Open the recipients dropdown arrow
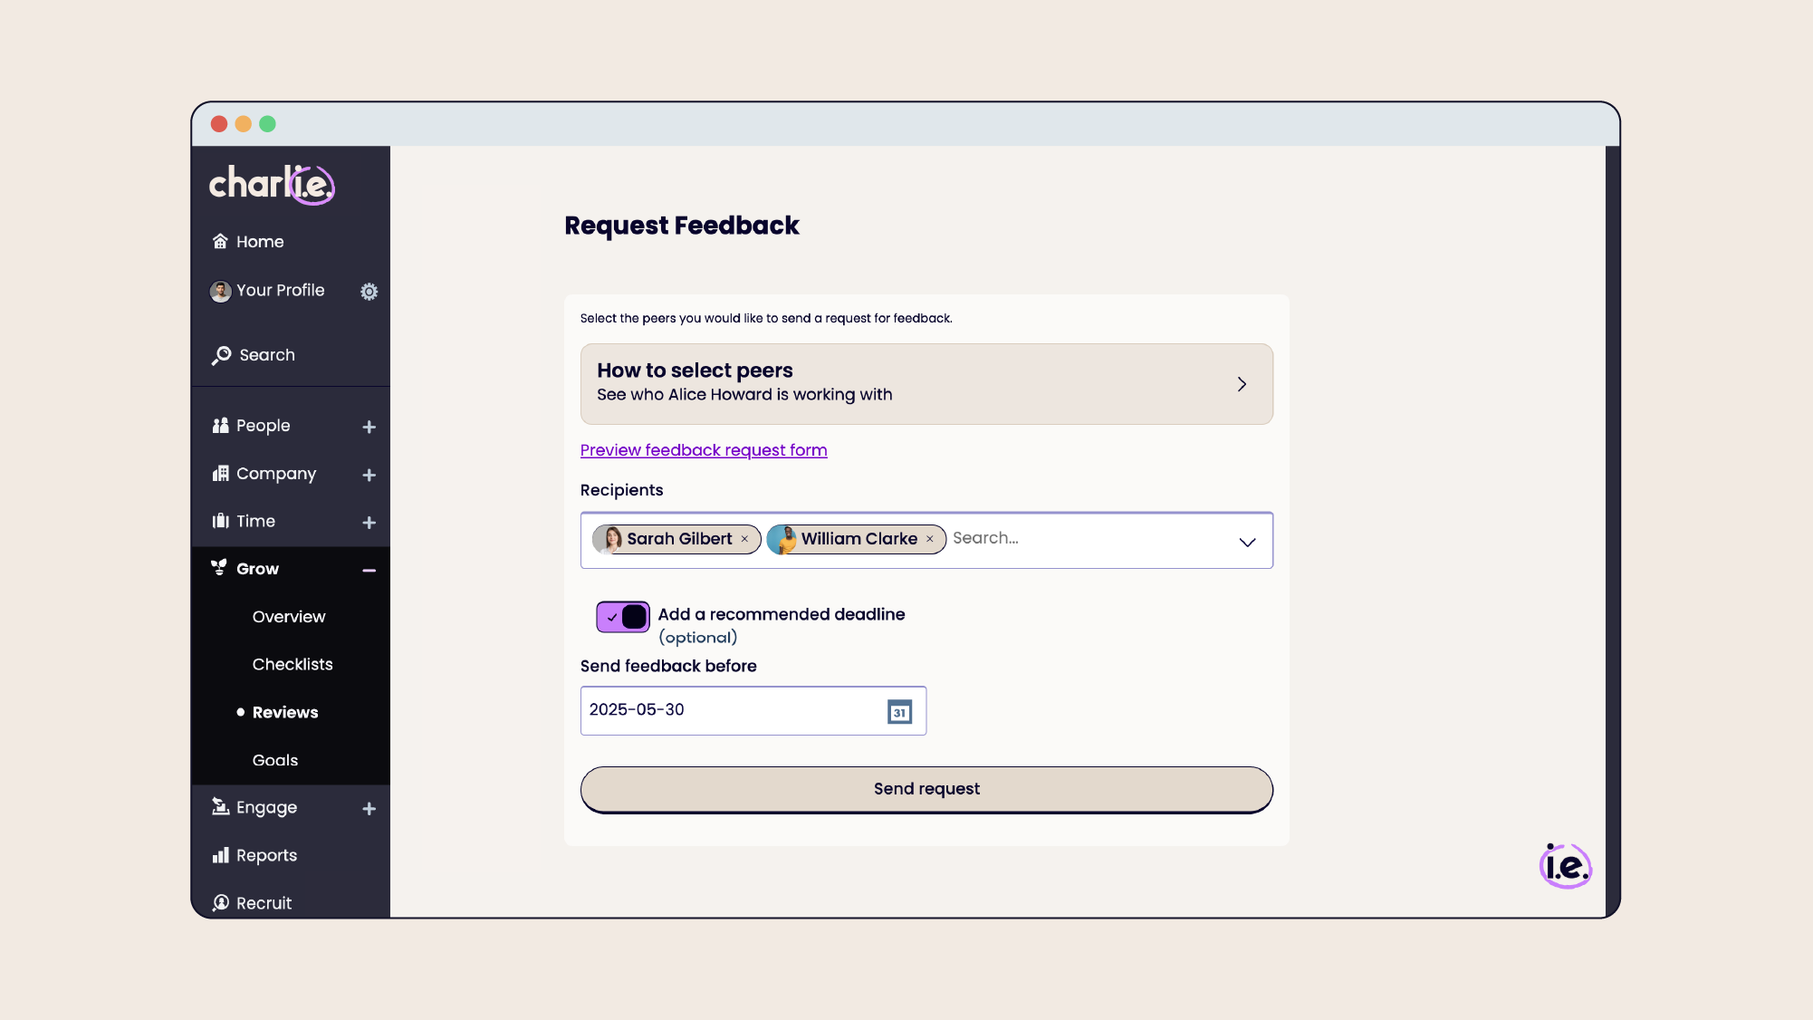Viewport: 1813px width, 1020px height. coord(1247,542)
